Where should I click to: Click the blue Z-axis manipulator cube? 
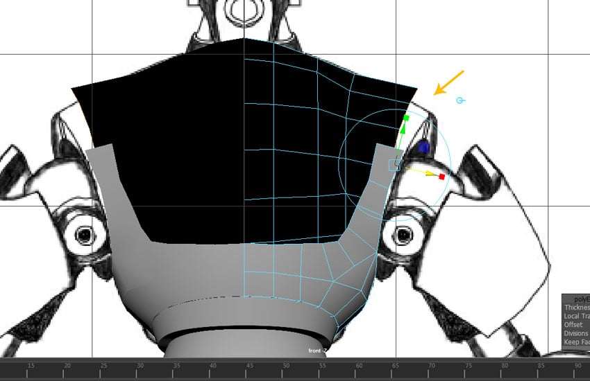(x=423, y=148)
